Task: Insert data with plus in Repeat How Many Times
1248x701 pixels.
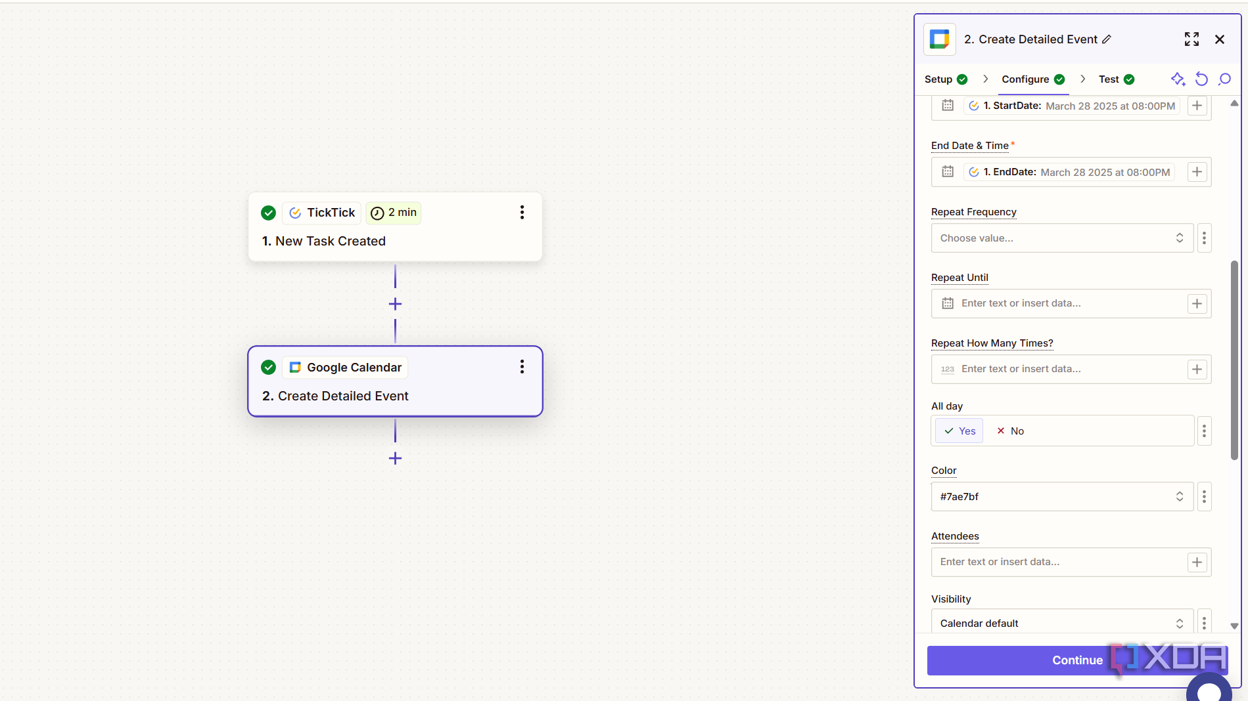Action: (x=1197, y=369)
